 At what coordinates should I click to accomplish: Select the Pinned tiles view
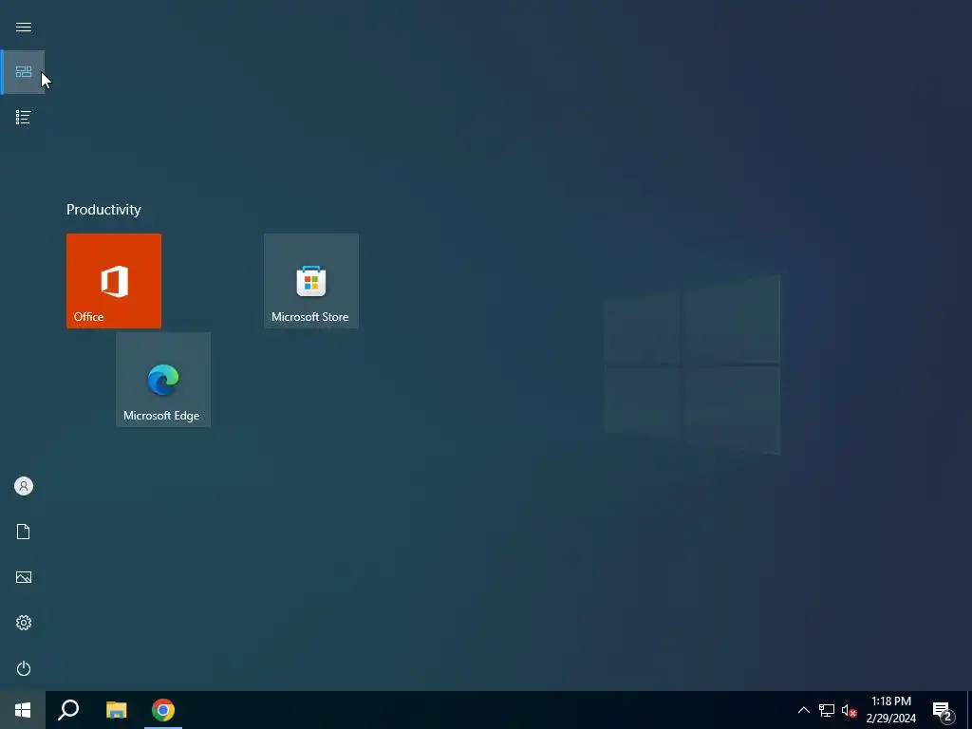click(23, 72)
